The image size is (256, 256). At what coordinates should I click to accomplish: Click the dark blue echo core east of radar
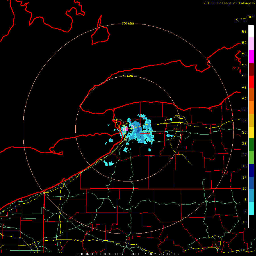pyautogui.click(x=139, y=130)
